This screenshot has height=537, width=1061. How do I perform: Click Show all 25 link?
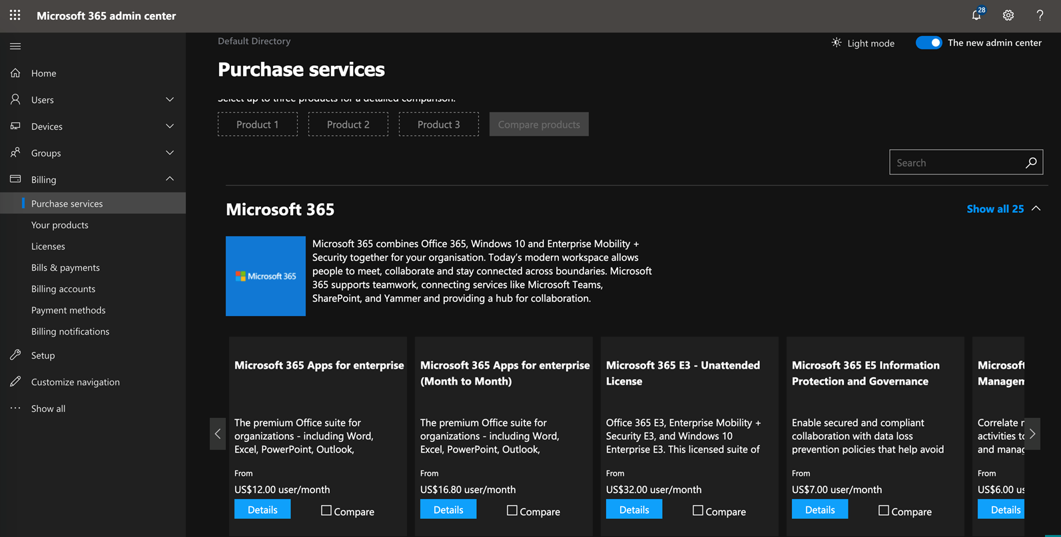995,209
